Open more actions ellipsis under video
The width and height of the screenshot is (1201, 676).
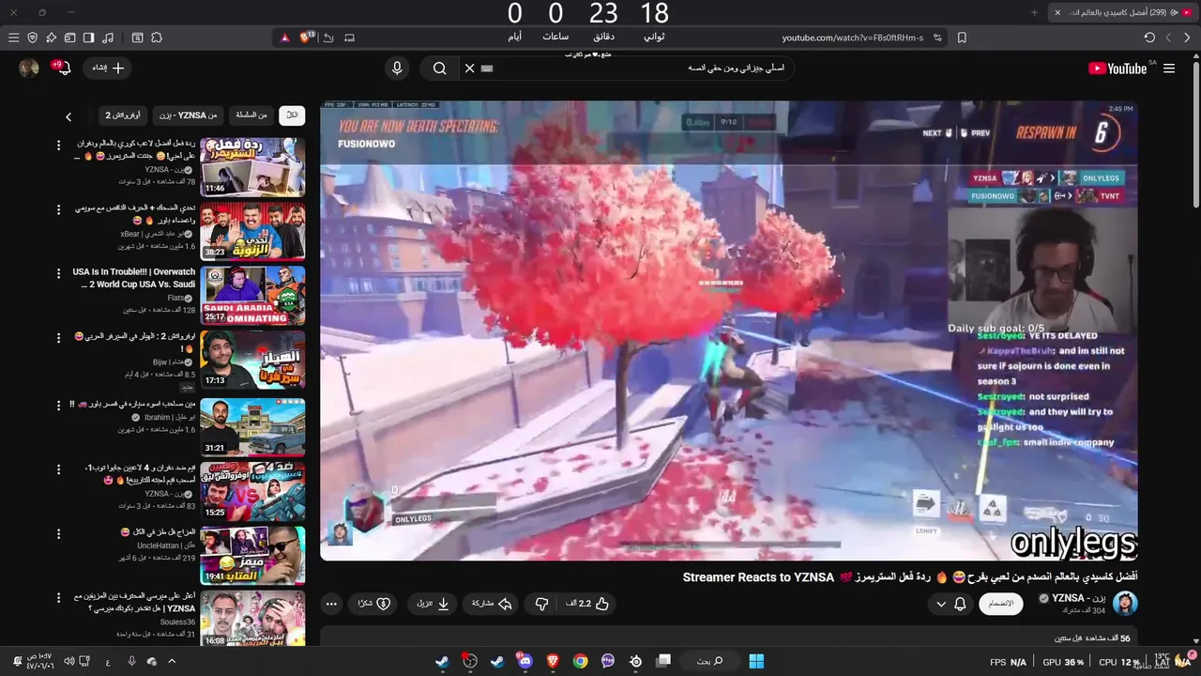[331, 604]
